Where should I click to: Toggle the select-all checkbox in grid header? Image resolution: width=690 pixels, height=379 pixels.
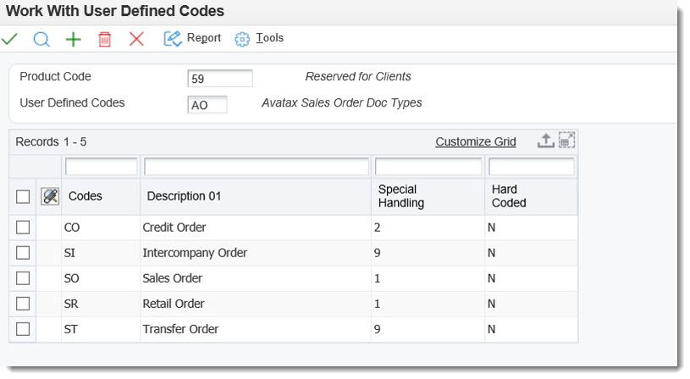click(x=23, y=196)
